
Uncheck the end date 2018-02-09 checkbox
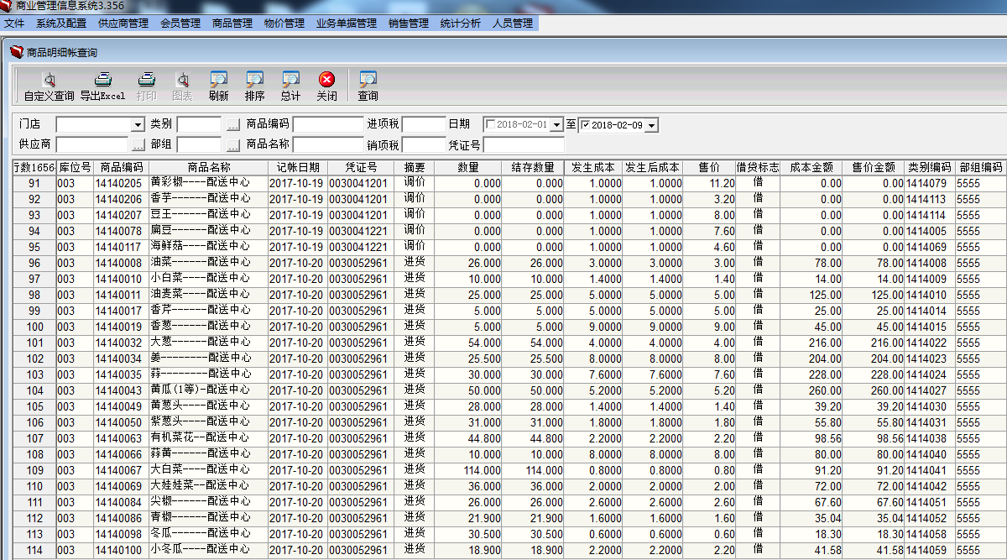tap(586, 125)
